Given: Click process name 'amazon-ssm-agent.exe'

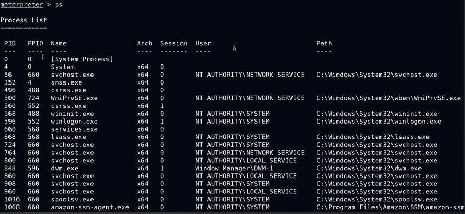Looking at the screenshot, I should pos(90,207).
